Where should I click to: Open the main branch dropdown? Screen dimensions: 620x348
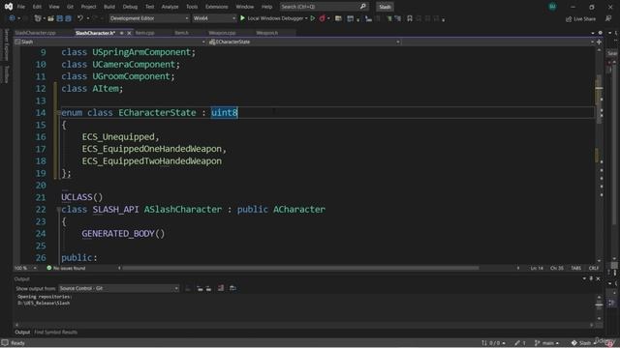[x=547, y=343]
